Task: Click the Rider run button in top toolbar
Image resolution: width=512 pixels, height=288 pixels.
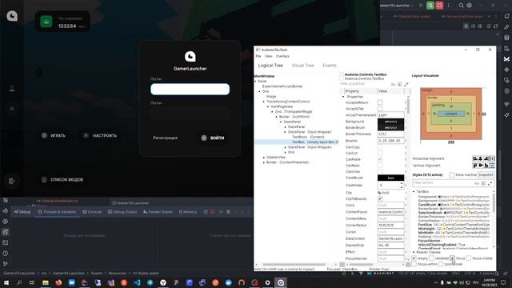Action: click(x=422, y=6)
